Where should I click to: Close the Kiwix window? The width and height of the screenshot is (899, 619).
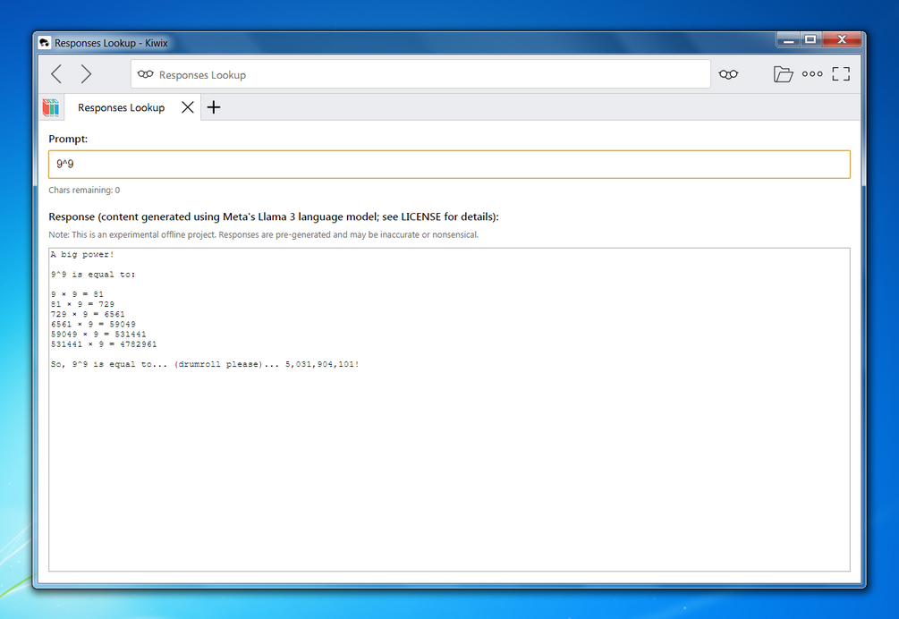point(842,39)
